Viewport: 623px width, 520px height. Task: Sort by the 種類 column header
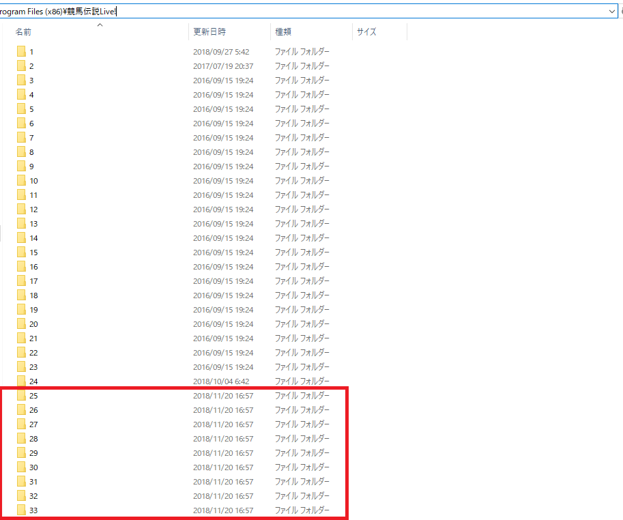point(283,32)
